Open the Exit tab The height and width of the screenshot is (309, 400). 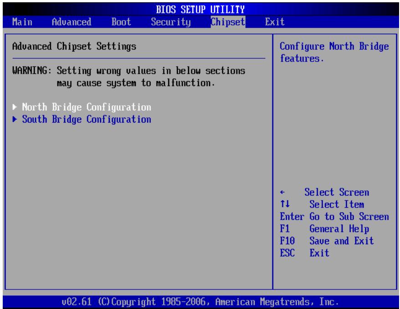click(275, 22)
